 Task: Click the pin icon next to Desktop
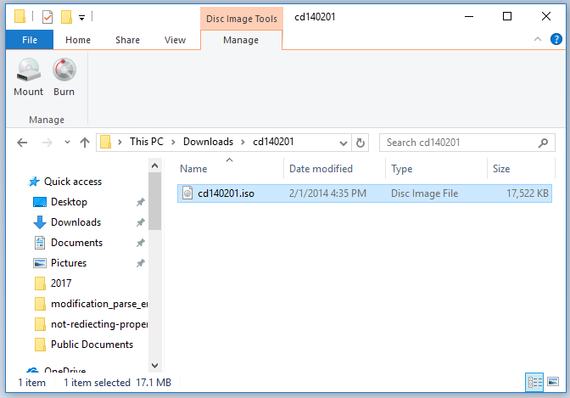pos(140,202)
